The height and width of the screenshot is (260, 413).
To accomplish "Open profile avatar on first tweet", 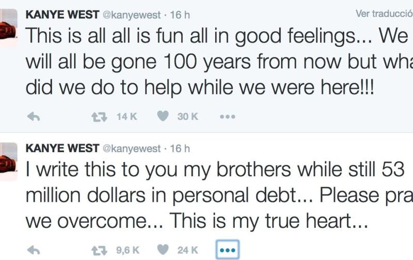I will pyautogui.click(x=9, y=28).
